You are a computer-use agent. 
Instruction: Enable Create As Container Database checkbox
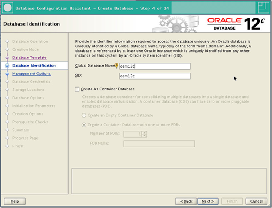pos(77,89)
